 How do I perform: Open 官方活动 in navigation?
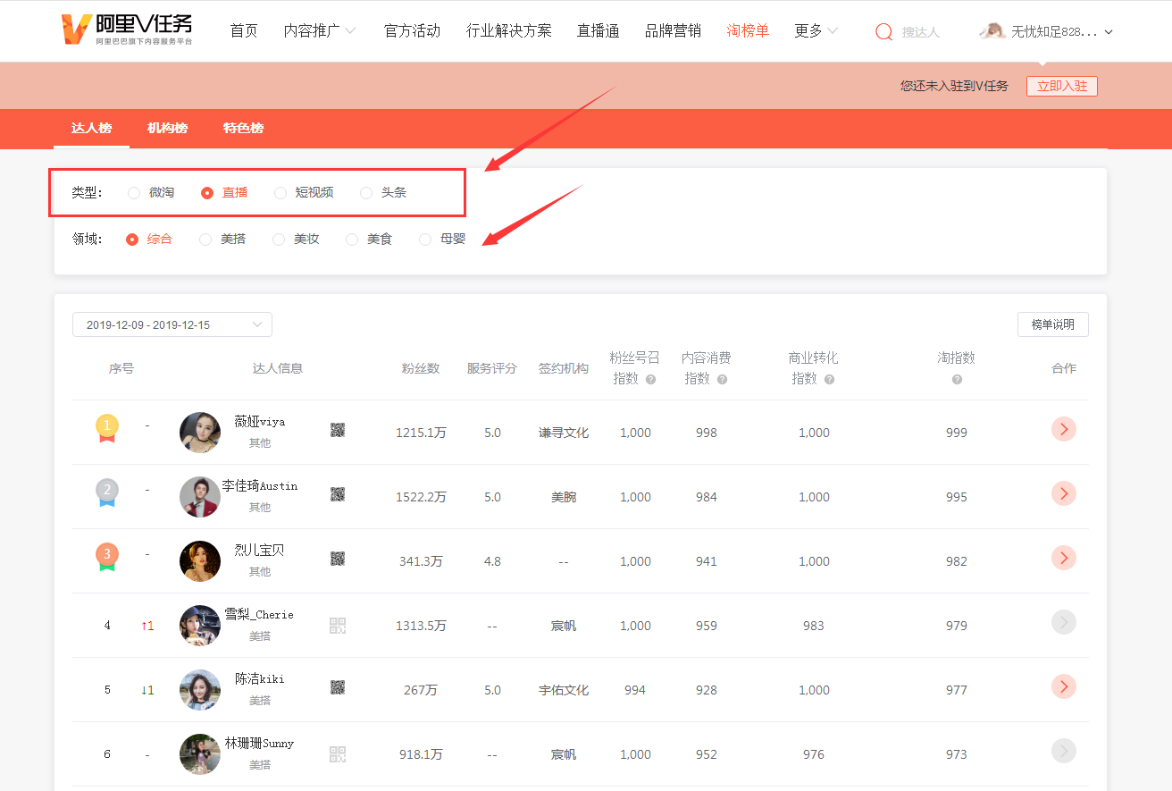tap(412, 30)
